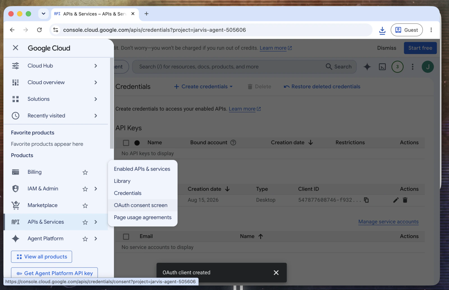This screenshot has height=290, width=449.
Task: Sort API keys by Creation date
Action: tap(292, 143)
